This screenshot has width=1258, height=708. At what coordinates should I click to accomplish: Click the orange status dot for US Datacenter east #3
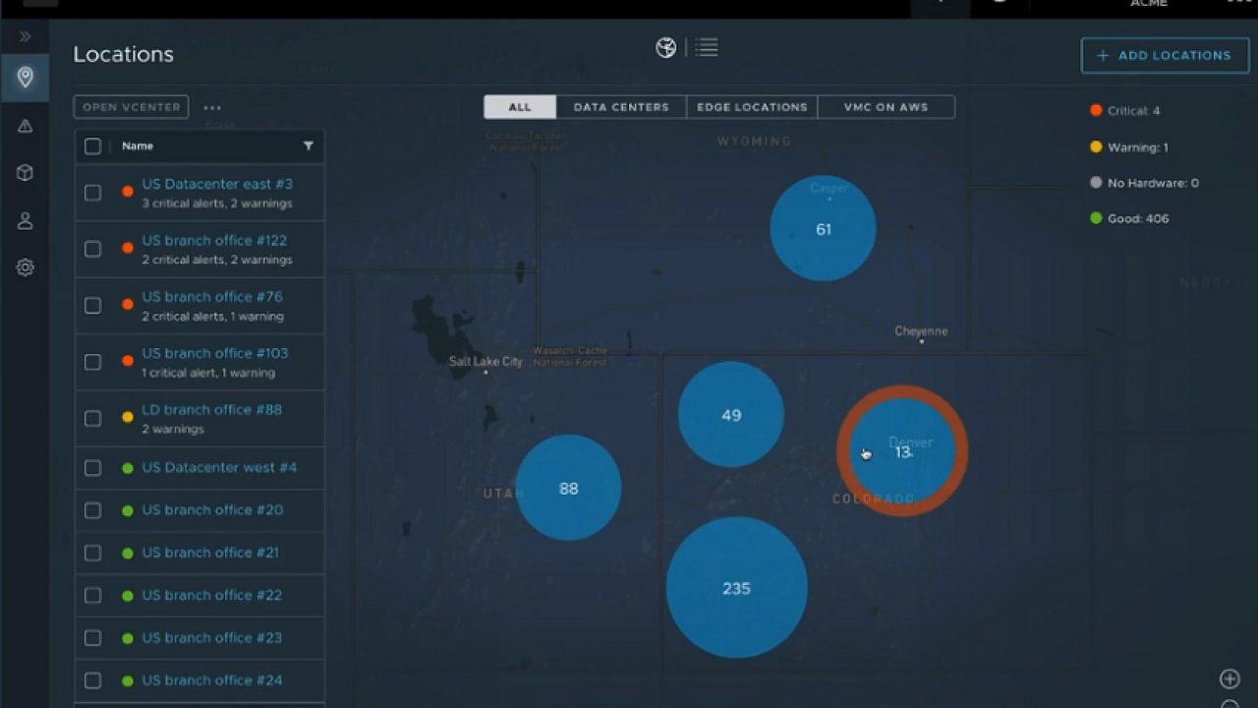(x=127, y=192)
